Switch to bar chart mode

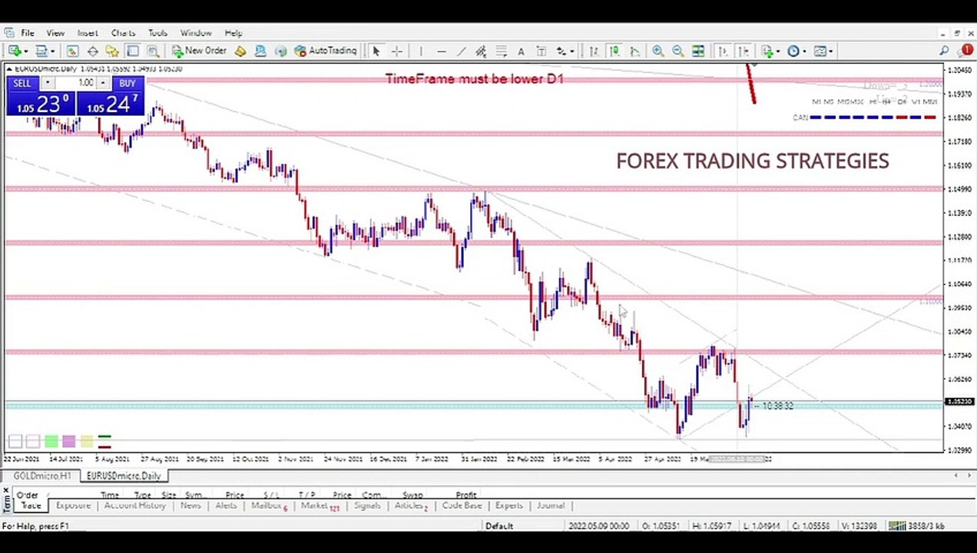[594, 51]
